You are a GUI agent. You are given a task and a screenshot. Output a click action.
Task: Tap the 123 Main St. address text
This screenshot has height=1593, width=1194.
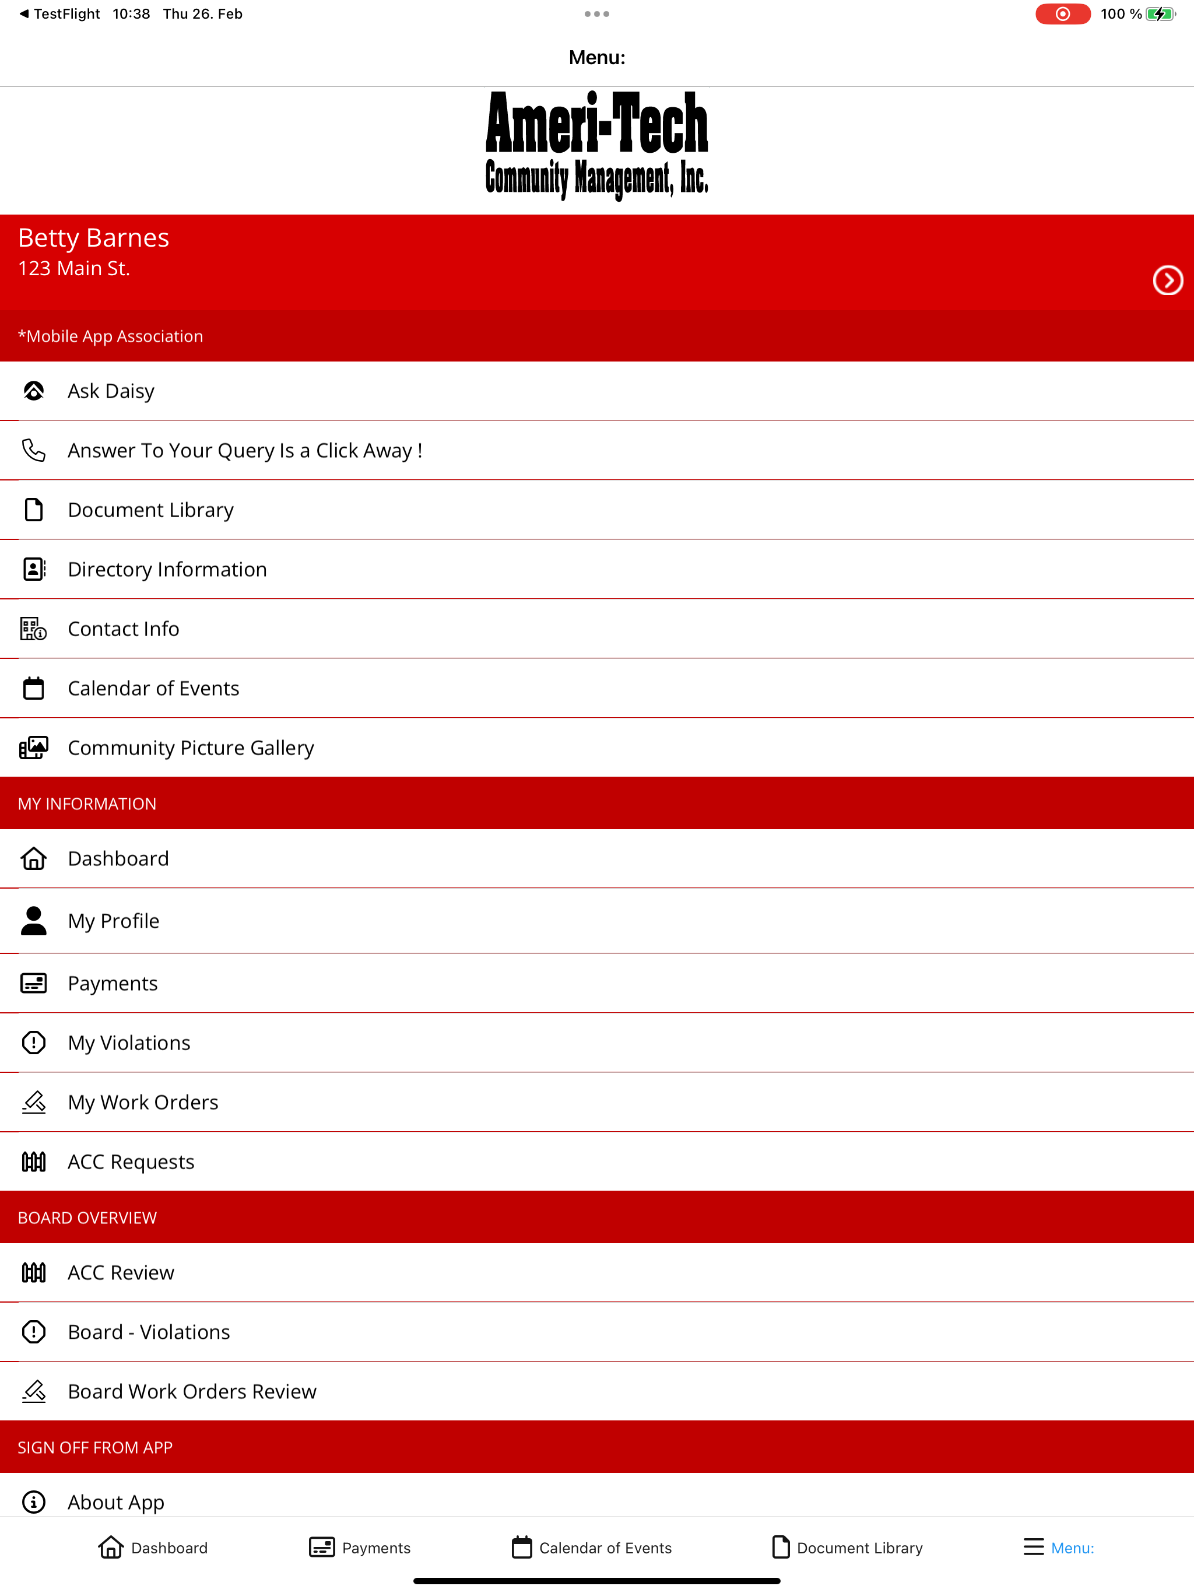[x=74, y=268]
